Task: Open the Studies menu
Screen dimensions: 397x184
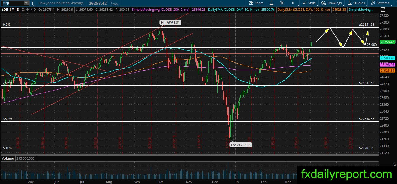Action: coord(356,3)
